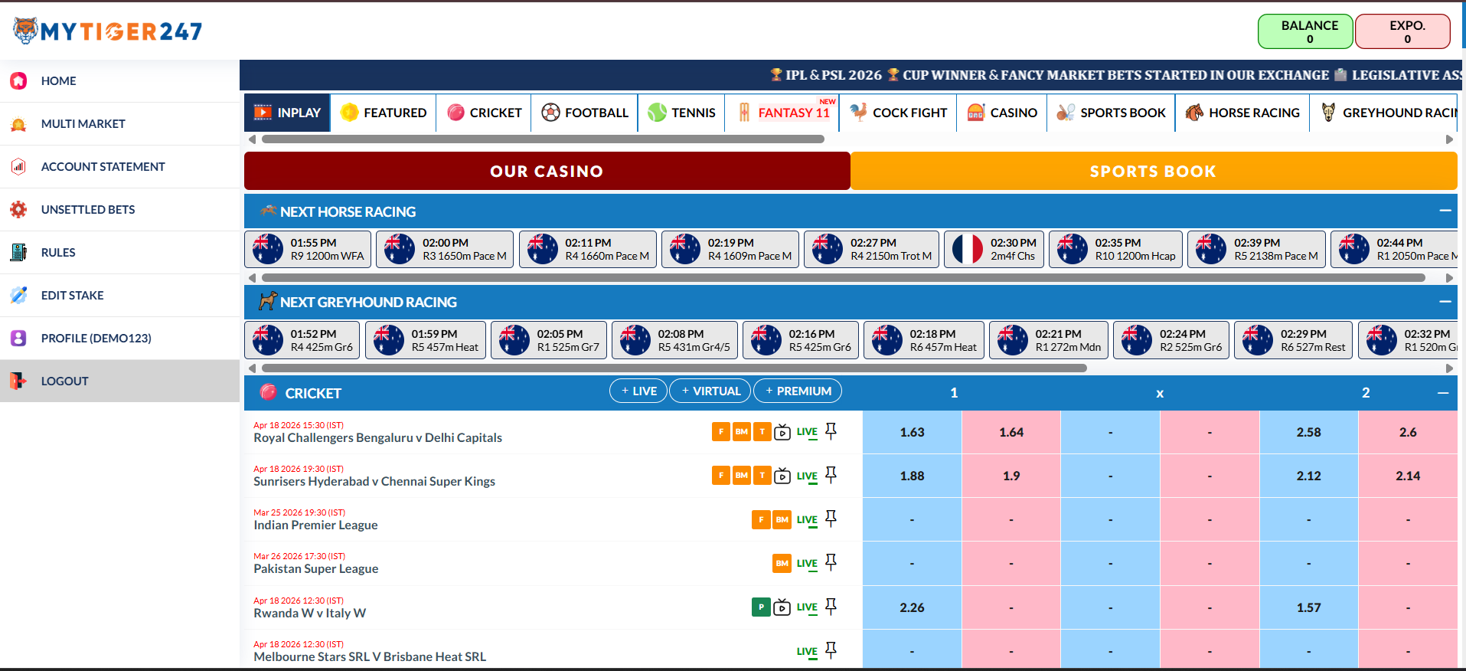
Task: Open 02:30 PM 2m4f Chs French race
Action: pyautogui.click(x=994, y=249)
